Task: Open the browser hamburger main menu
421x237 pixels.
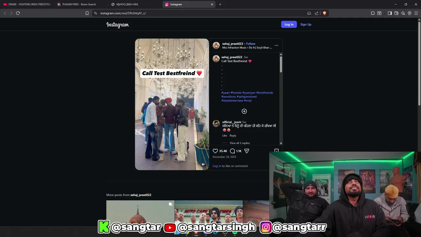Action: (x=416, y=13)
